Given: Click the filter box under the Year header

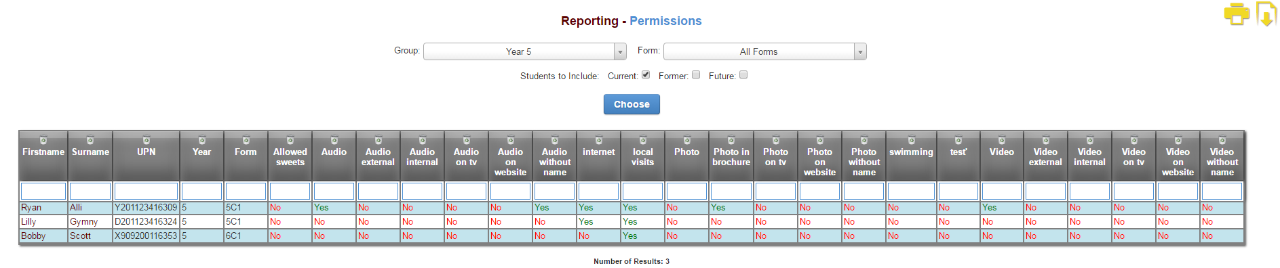Looking at the screenshot, I should point(202,191).
